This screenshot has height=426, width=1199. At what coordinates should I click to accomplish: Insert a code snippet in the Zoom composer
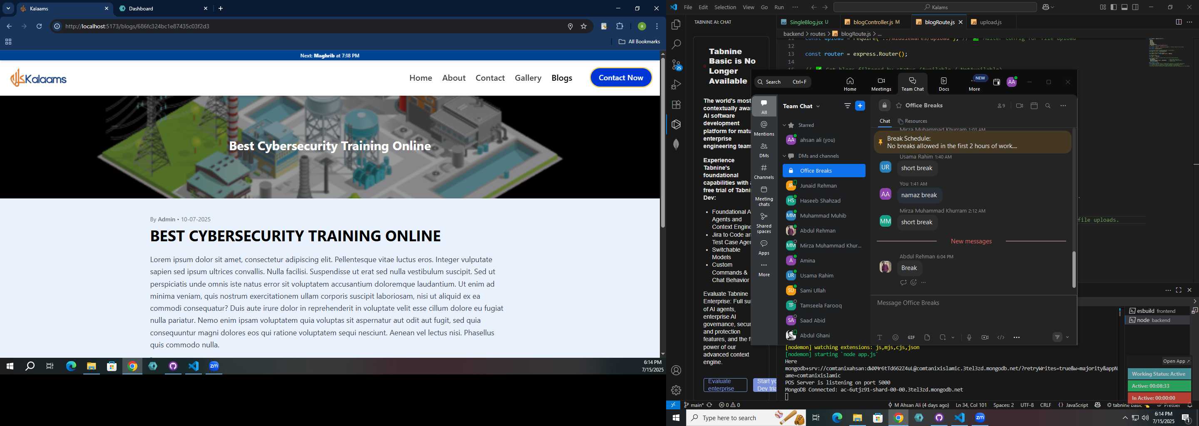[1001, 338]
